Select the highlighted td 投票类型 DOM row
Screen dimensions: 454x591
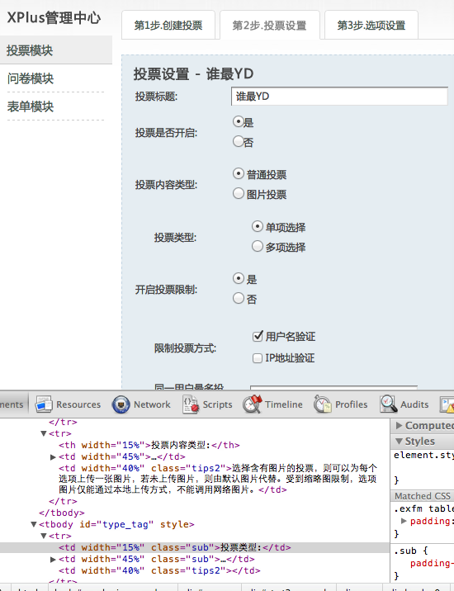[195, 547]
